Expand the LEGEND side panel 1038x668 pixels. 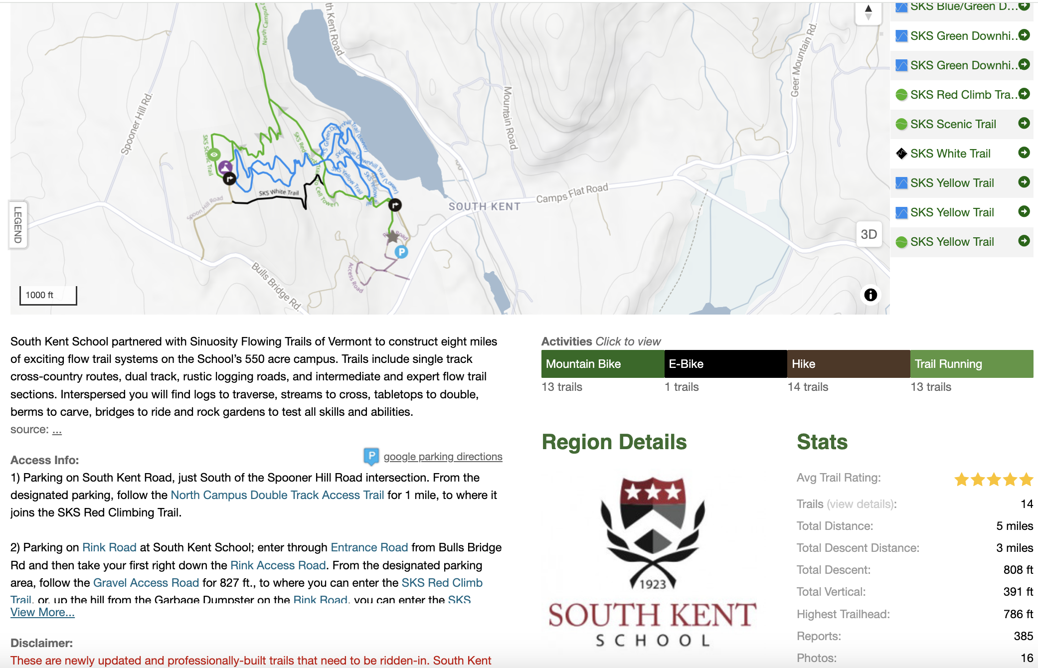[x=18, y=224]
